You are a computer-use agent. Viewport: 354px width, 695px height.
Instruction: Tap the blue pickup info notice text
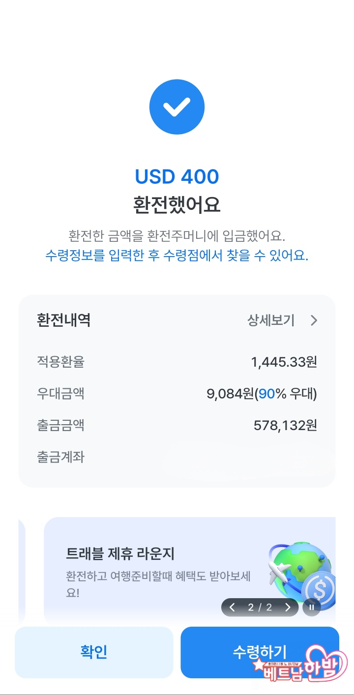click(x=177, y=256)
